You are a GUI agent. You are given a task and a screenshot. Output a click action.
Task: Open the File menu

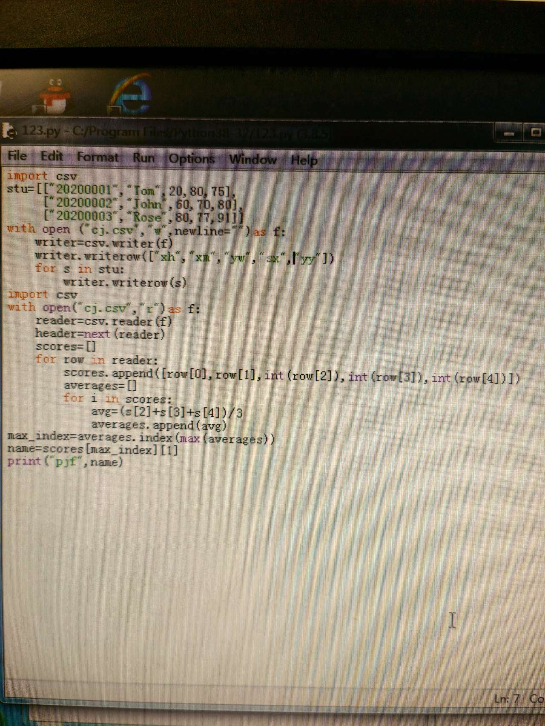[17, 156]
